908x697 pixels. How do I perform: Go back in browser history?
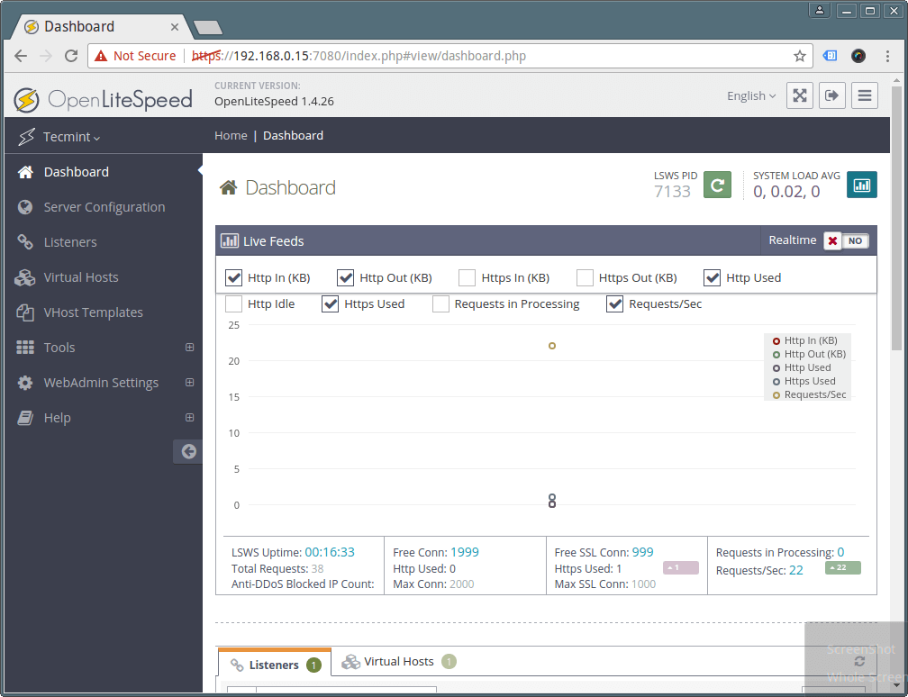coord(21,56)
